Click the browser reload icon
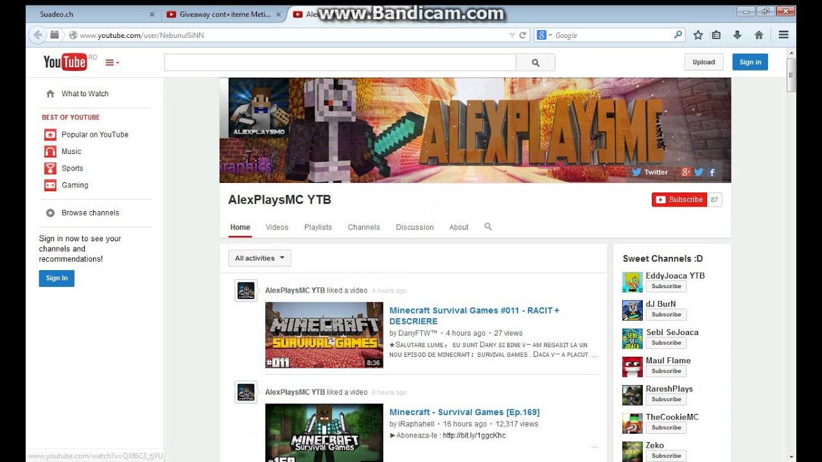The width and height of the screenshot is (822, 462). point(523,35)
